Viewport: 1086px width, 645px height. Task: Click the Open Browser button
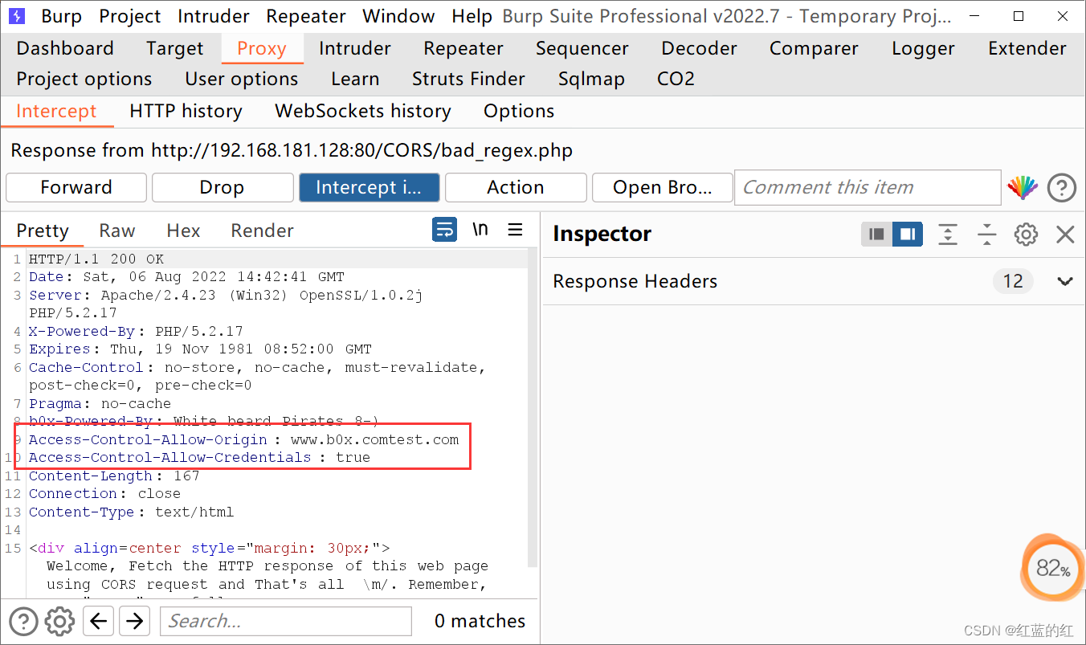pyautogui.click(x=663, y=187)
